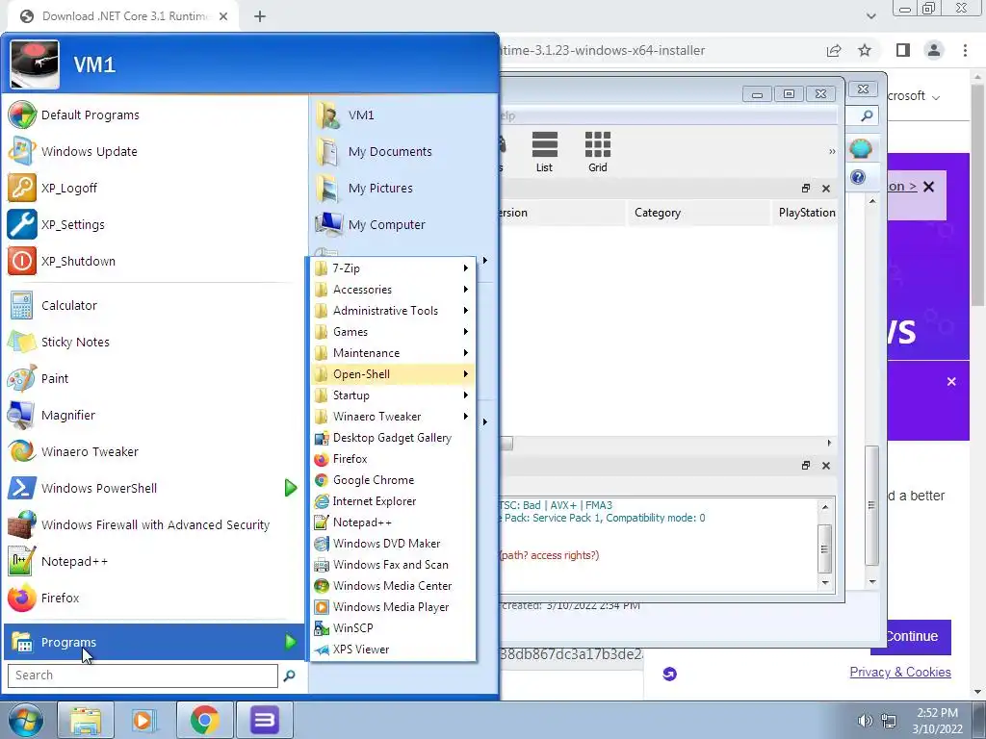Screen dimensions: 986x739
Task: Switch to Chrome on taskbar
Action: [x=204, y=720]
